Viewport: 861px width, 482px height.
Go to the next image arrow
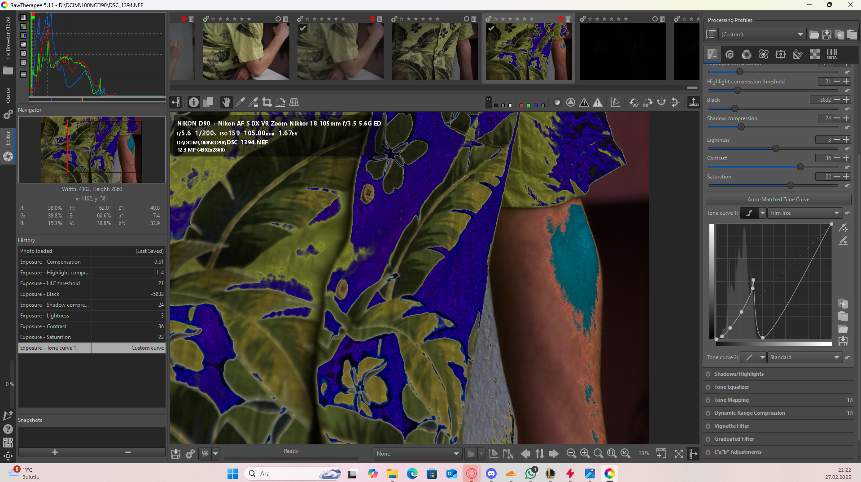(554, 454)
